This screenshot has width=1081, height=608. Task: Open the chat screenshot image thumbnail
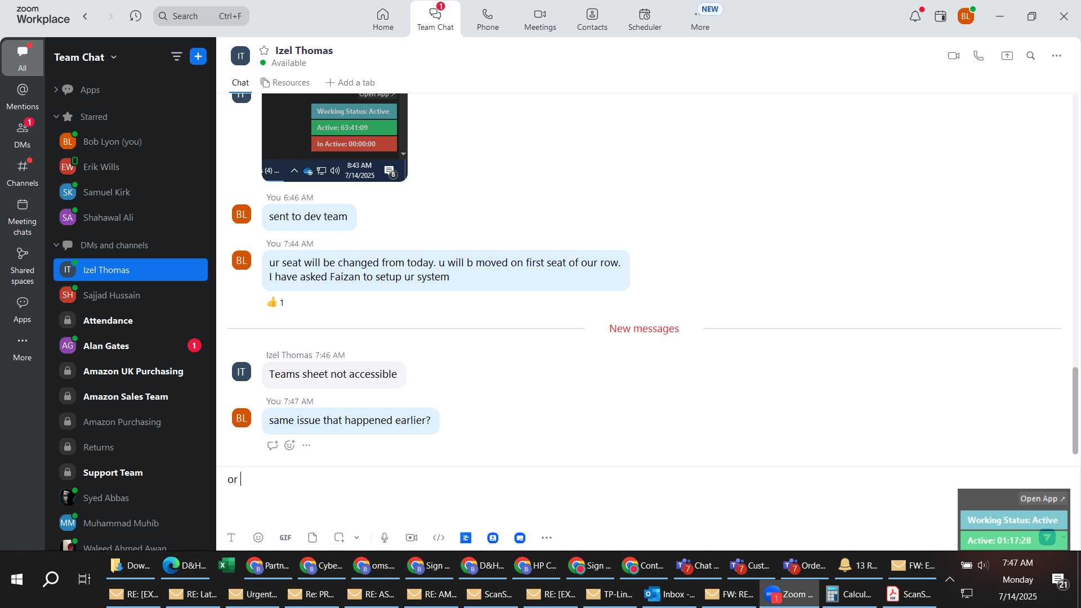click(334, 137)
